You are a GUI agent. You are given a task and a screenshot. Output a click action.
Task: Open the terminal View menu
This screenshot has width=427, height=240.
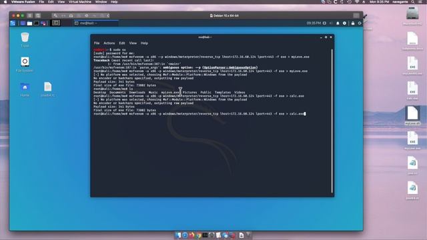(133, 43)
